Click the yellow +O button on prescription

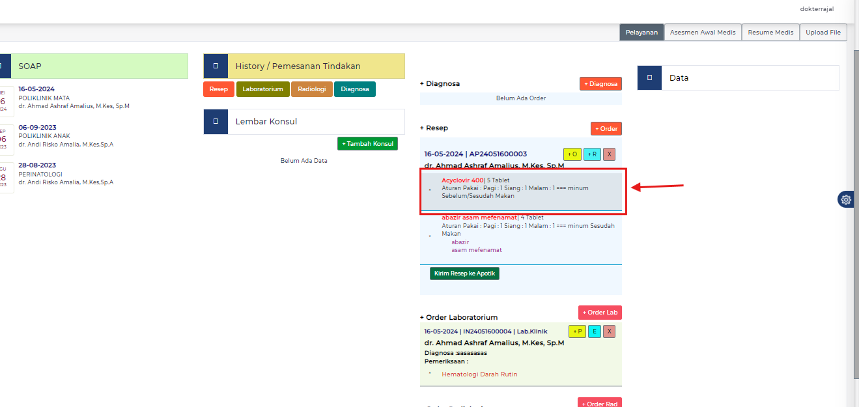tap(572, 154)
